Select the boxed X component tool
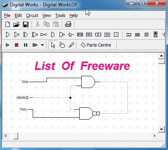Image resolution: width=168 pixels, height=150 pixels. click(x=116, y=35)
